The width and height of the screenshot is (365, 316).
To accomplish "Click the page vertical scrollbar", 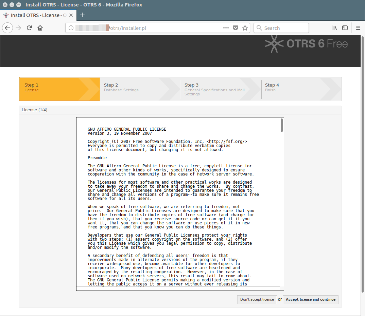I will tap(363, 164).
